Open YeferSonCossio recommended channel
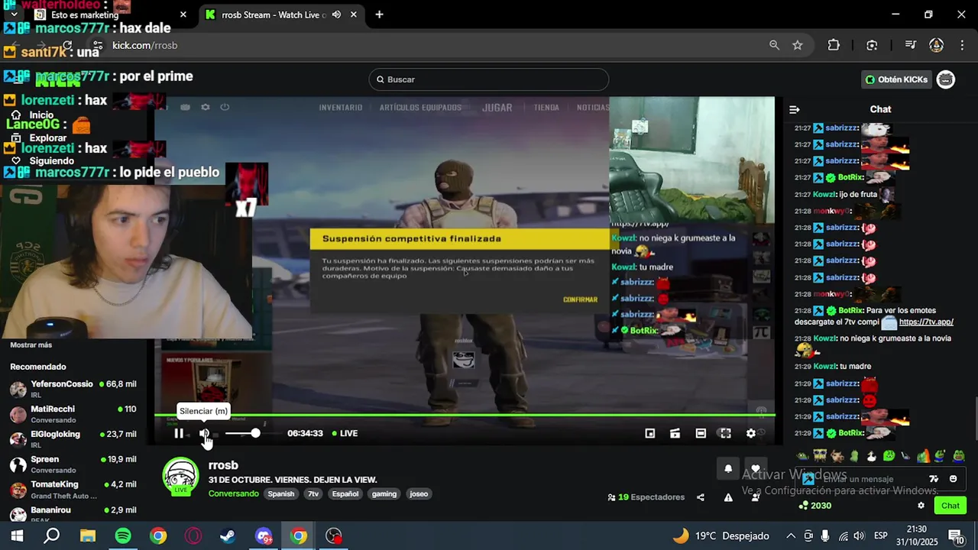 (73, 389)
